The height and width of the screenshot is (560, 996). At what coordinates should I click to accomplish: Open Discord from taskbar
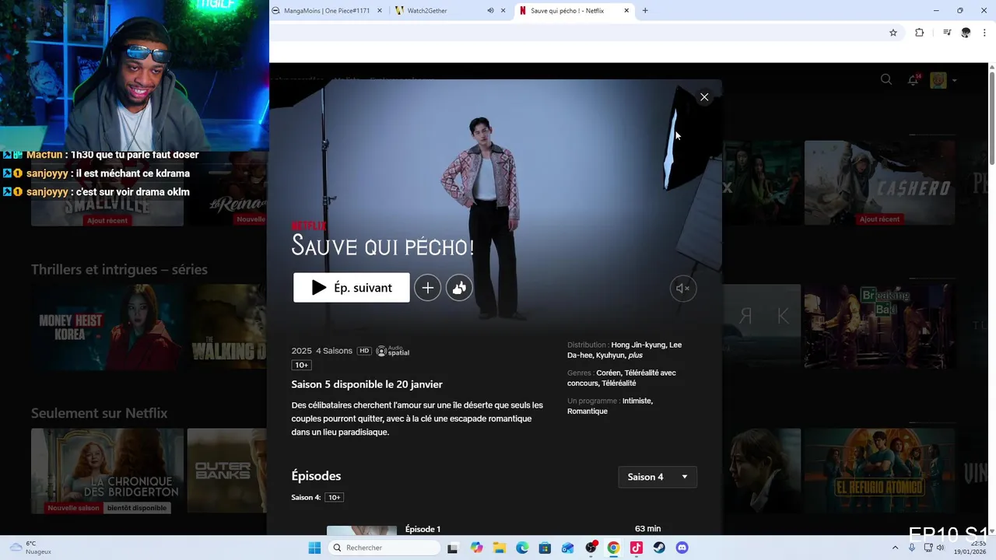(682, 548)
